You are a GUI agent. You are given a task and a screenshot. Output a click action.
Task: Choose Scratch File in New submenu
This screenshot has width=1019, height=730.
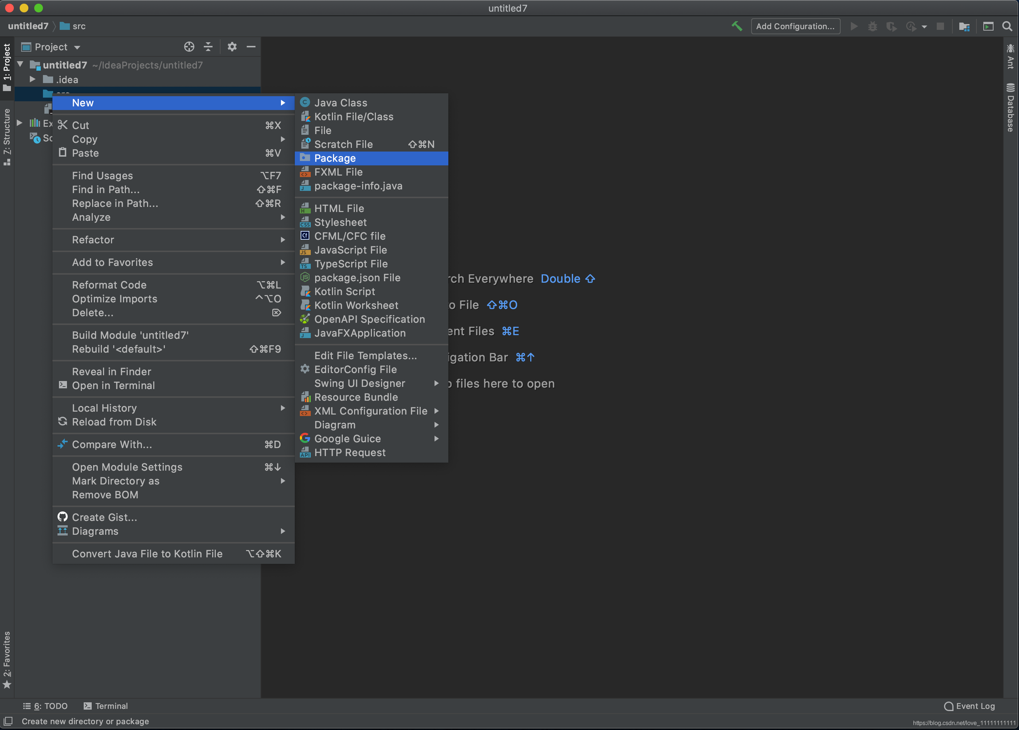point(371,144)
